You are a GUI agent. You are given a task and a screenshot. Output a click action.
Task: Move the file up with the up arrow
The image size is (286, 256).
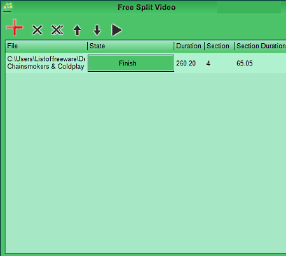[x=77, y=30]
